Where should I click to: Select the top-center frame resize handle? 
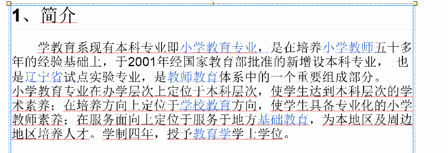click(212, 3)
